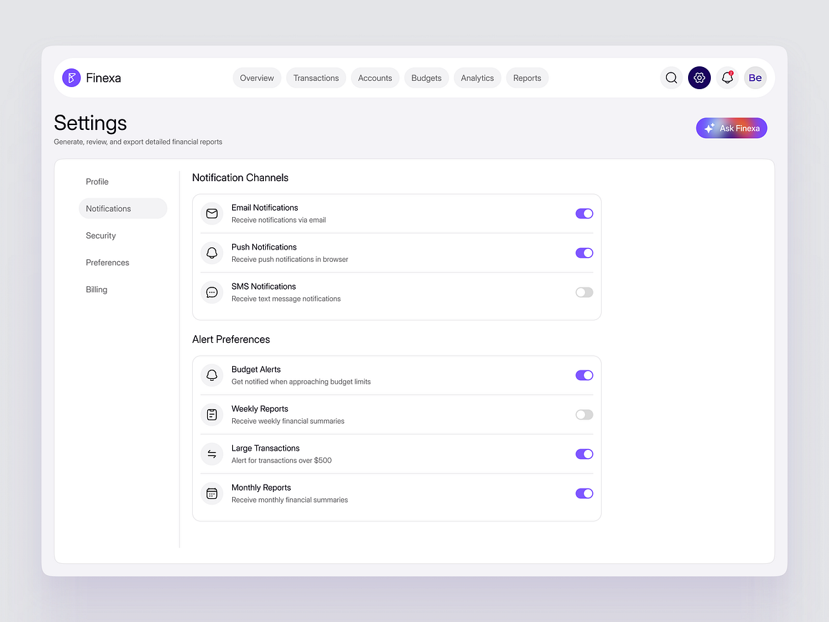Select the SMS speech bubble icon
This screenshot has width=829, height=622.
tap(211, 292)
